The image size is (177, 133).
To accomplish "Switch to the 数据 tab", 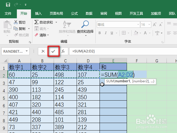I will 89,14.
